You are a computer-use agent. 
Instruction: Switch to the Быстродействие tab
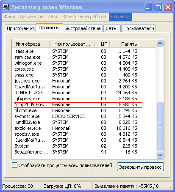pyautogui.click(x=83, y=28)
